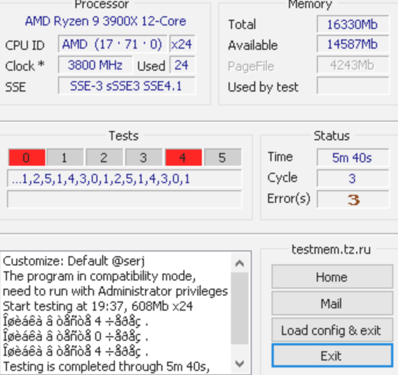This screenshot has width=398, height=375.
Task: Select the test 2 indicator
Action: 104,158
